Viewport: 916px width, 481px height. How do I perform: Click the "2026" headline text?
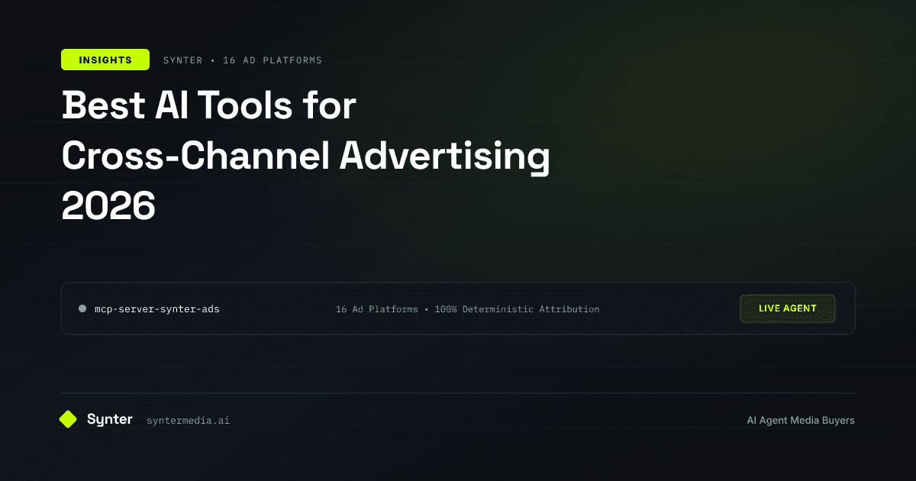pyautogui.click(x=108, y=205)
